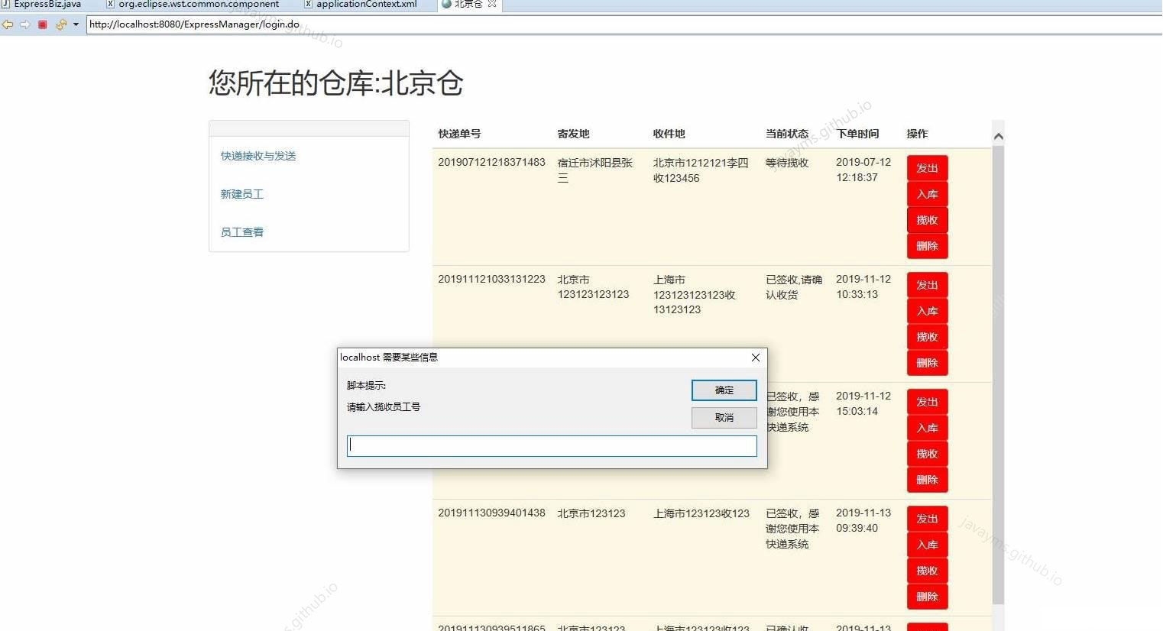Click the back navigation arrow icon
This screenshot has width=1163, height=631.
point(8,24)
